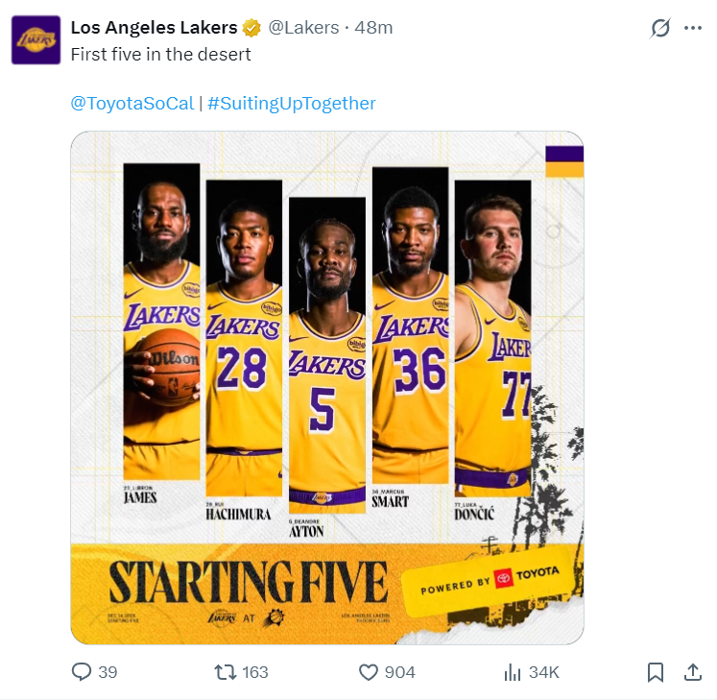Open the #SuitingUpTogether hashtag
Image resolution: width=717 pixels, height=700 pixels.
point(292,103)
